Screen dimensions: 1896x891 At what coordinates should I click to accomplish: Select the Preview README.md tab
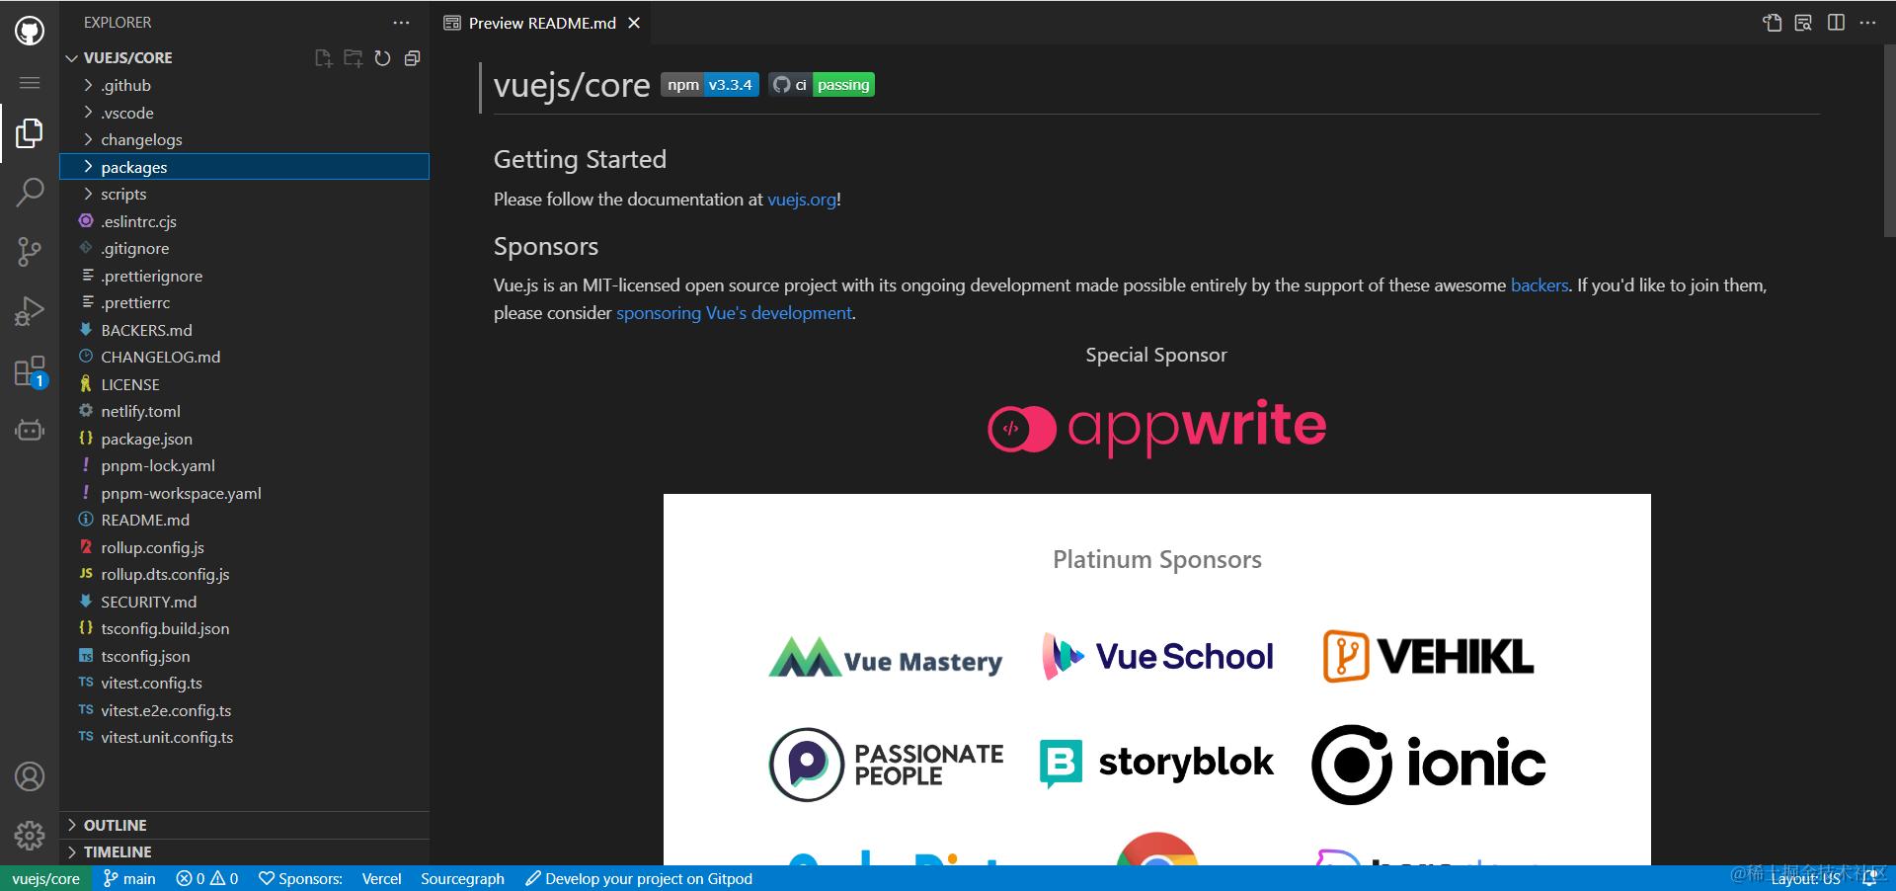tap(541, 22)
